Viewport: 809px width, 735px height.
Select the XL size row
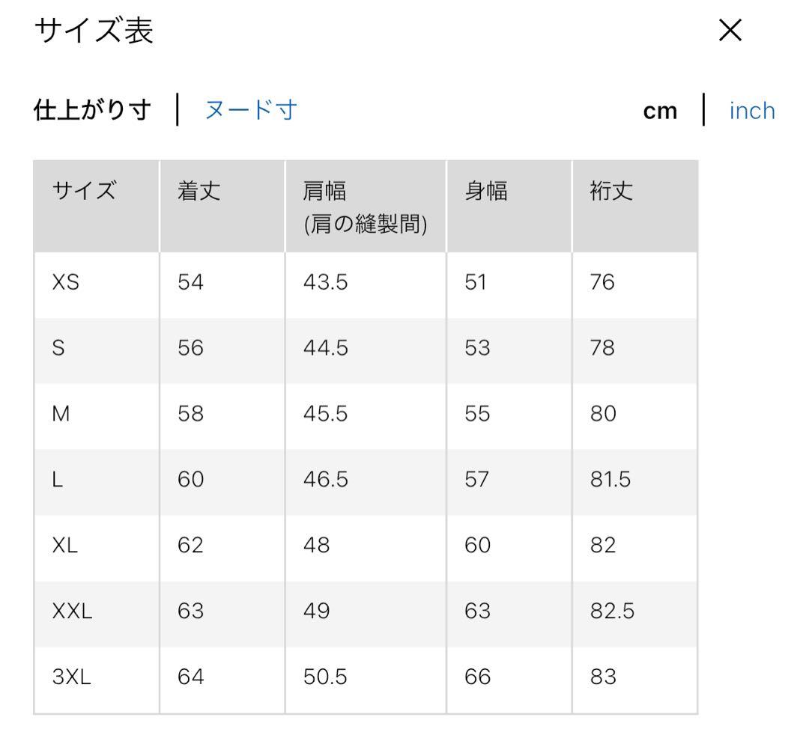click(x=67, y=545)
